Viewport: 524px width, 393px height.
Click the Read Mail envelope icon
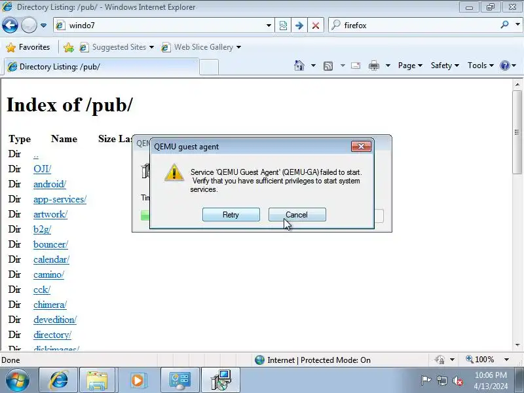[x=356, y=65]
